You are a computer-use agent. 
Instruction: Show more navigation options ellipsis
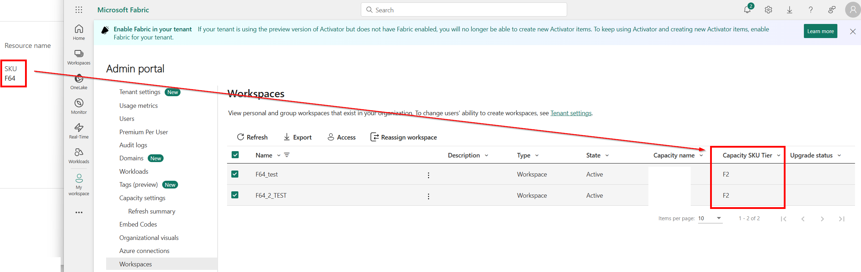pyautogui.click(x=79, y=212)
